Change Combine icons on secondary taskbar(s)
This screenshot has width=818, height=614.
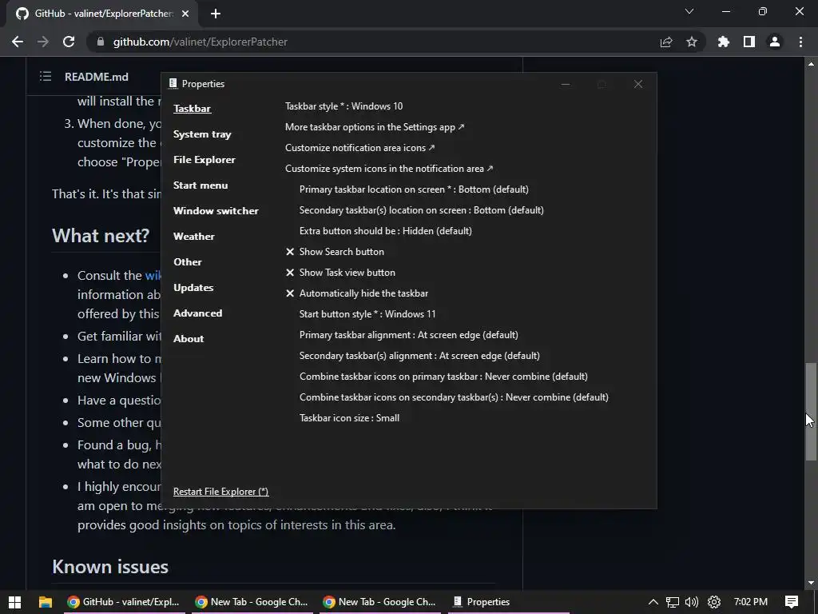(454, 397)
